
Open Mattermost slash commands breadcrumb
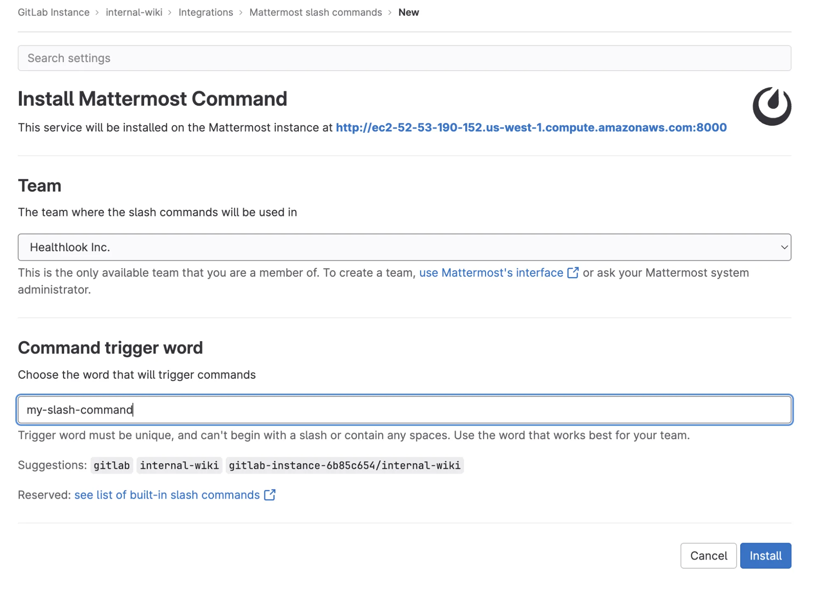(x=316, y=12)
